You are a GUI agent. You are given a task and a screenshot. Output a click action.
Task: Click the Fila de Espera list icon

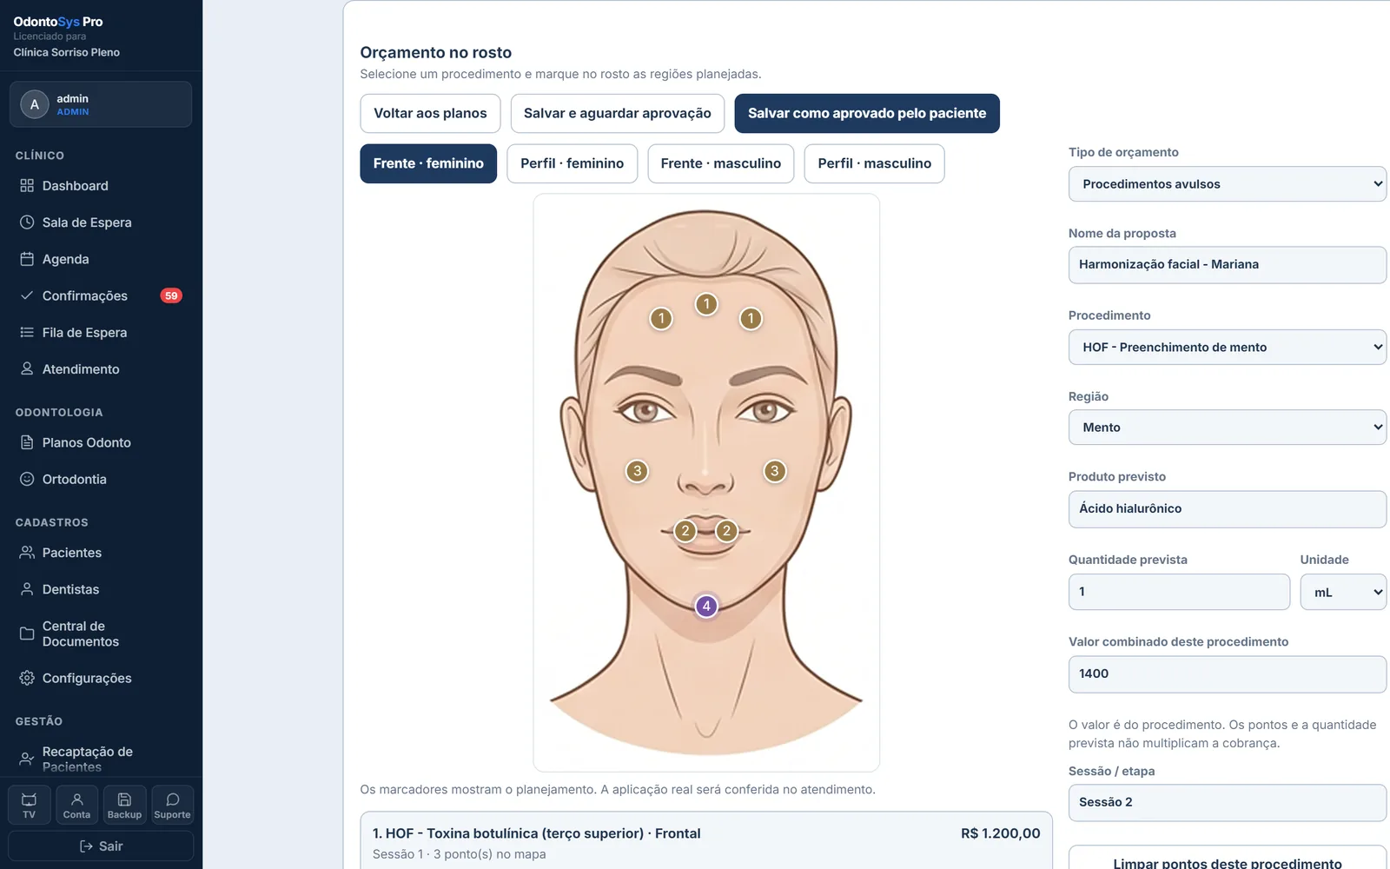pyautogui.click(x=27, y=332)
